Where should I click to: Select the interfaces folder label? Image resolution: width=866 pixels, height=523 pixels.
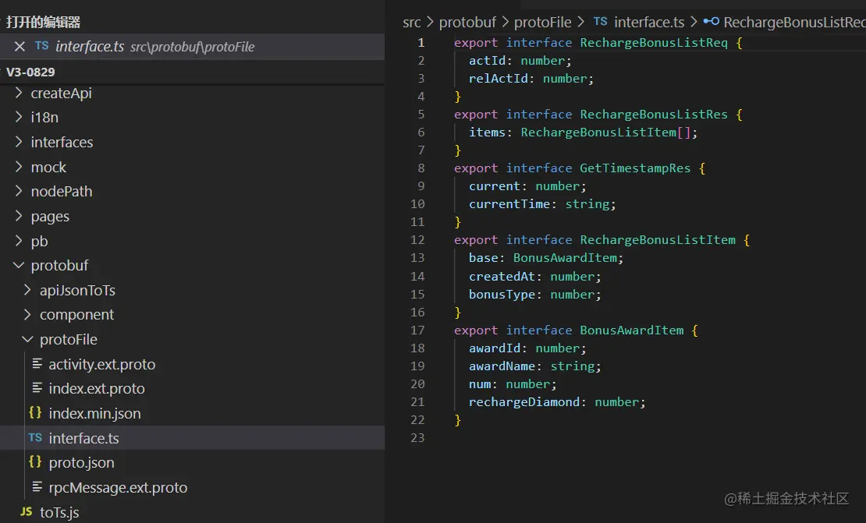click(62, 143)
